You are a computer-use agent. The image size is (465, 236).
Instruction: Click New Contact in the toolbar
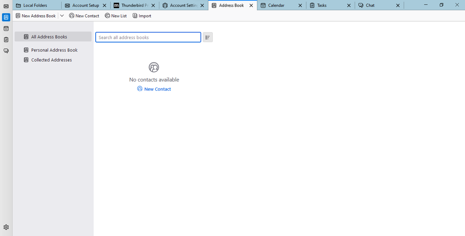pos(84,16)
